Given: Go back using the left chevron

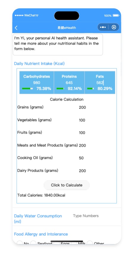Looking at the screenshot, I should (x=16, y=28).
